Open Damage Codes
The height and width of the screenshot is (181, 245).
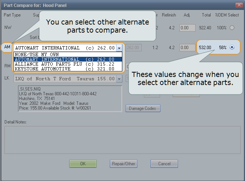(143, 108)
